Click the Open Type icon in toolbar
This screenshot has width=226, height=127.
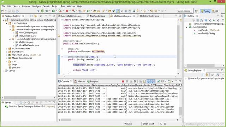pos(95,11)
